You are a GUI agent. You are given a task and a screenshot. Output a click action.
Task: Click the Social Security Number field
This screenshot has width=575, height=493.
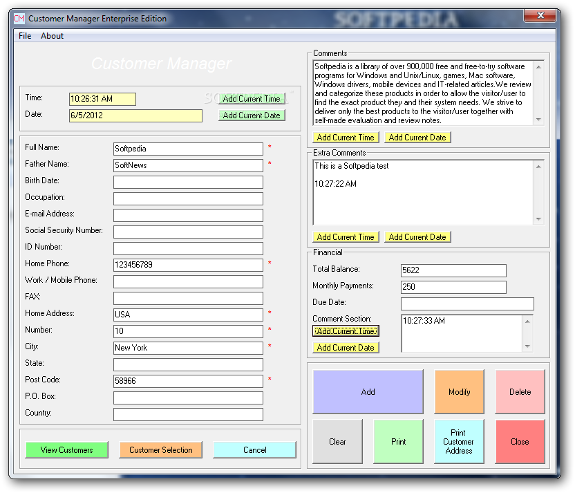(188, 232)
